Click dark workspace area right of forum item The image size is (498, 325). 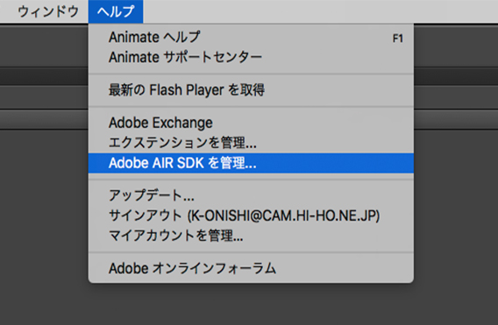(x=456, y=269)
